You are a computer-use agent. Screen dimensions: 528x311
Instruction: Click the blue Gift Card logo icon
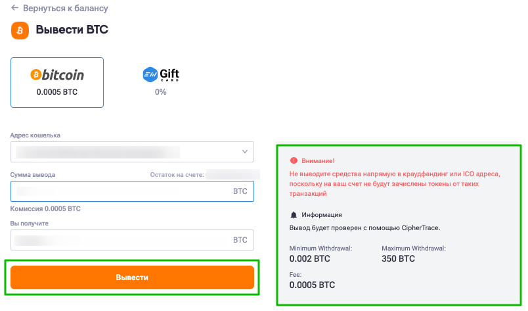[x=150, y=74]
